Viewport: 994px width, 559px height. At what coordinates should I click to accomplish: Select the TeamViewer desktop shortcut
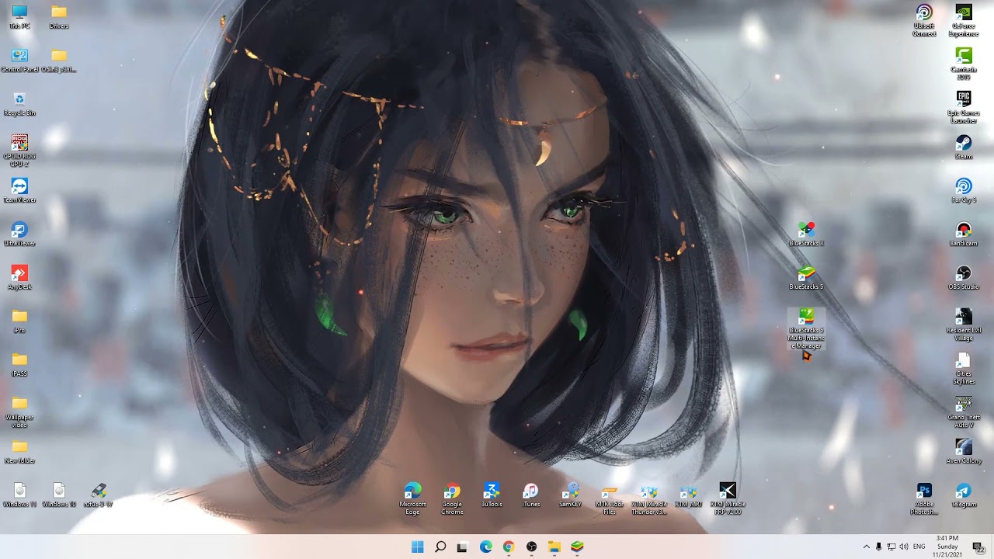click(19, 191)
